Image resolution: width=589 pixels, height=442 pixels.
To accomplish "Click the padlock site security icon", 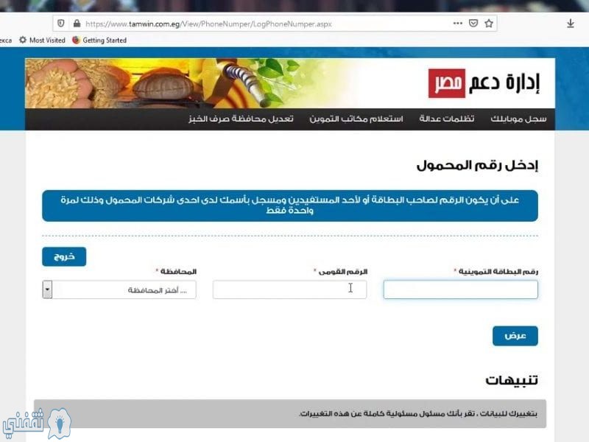I will coord(77,24).
